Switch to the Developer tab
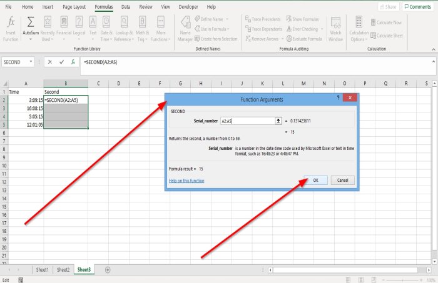438x283 pixels. [x=188, y=7]
